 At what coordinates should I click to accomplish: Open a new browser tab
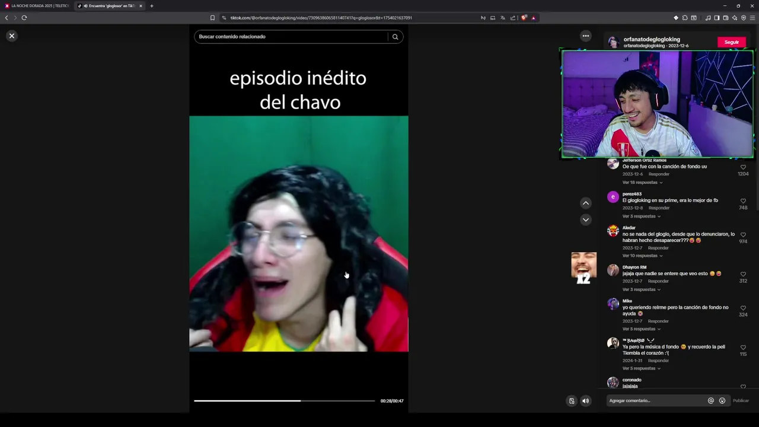[152, 6]
